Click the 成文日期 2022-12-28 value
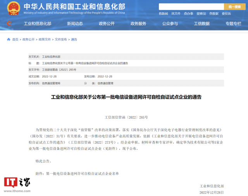This screenshot has height=196, width=248. click(49, 76)
